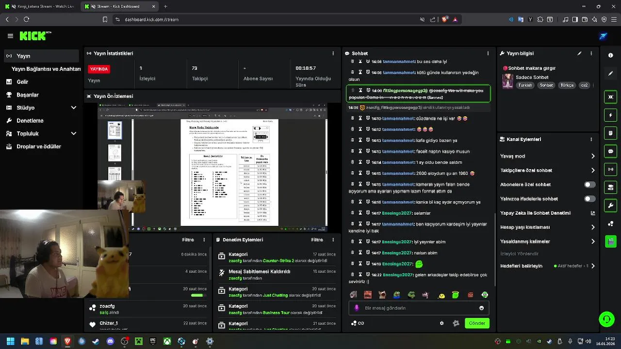Open Denetim Eylemleri panel options menu
The image size is (621, 349).
(333, 240)
